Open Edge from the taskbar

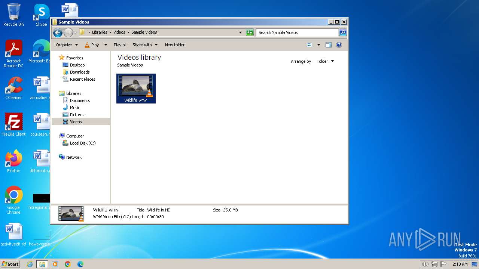pos(80,264)
